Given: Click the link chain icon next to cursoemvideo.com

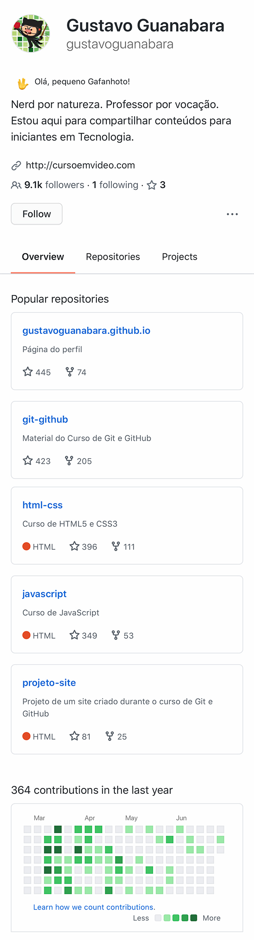Looking at the screenshot, I should 16,165.
